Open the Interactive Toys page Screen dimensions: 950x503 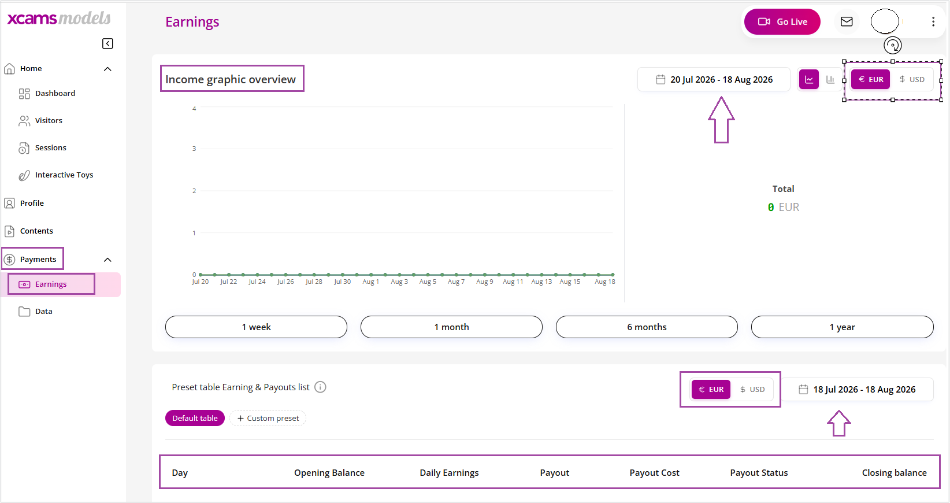pyautogui.click(x=64, y=175)
